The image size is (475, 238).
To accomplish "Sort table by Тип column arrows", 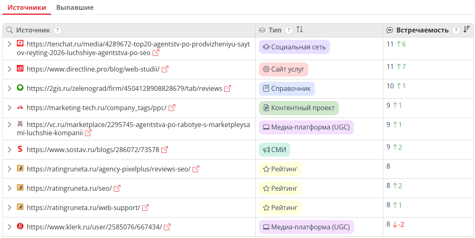I will (300, 30).
